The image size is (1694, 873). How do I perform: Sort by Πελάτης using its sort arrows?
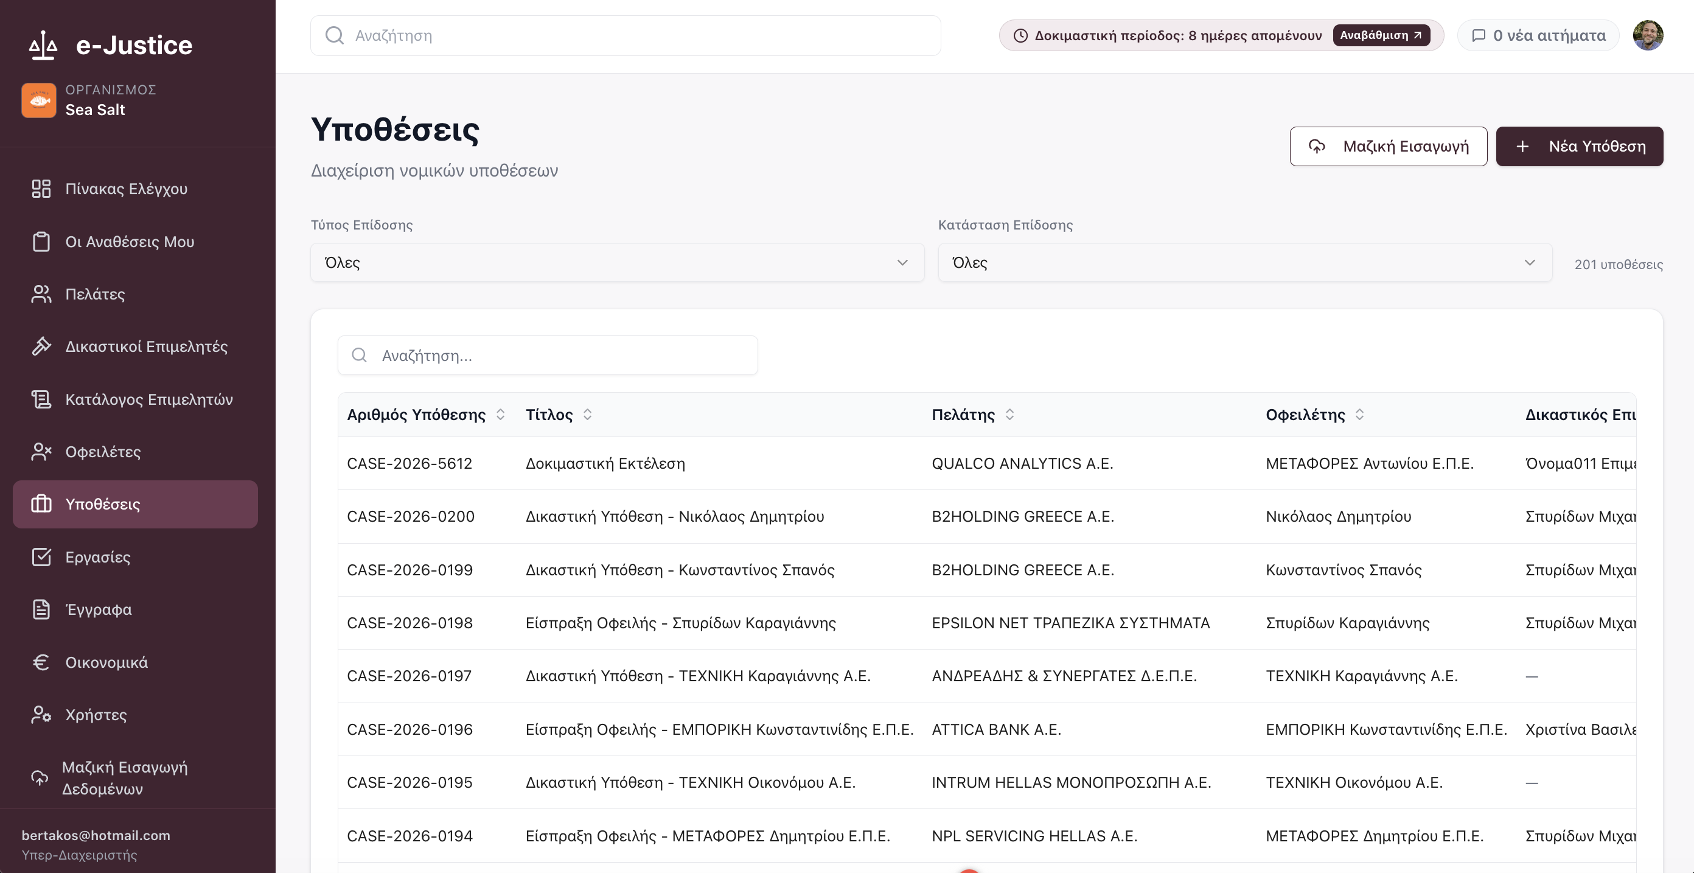tap(1009, 415)
